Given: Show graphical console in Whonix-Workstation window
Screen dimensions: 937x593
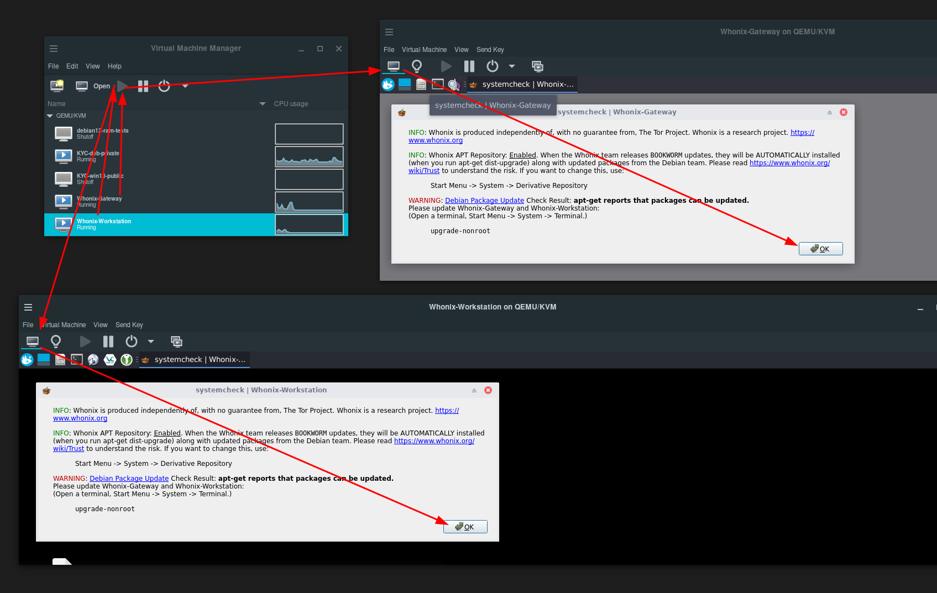Looking at the screenshot, I should coord(33,342).
